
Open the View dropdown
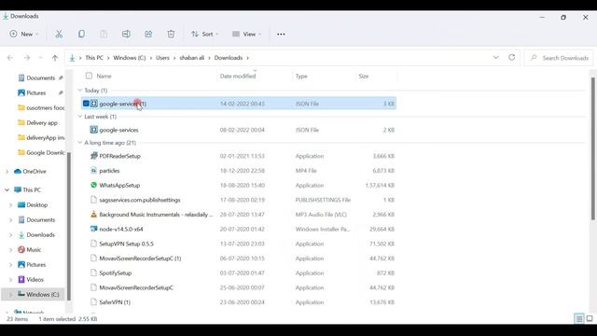click(246, 34)
